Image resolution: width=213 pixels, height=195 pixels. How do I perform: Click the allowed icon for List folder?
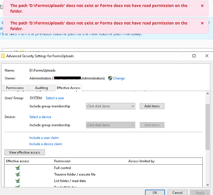tap(18, 181)
